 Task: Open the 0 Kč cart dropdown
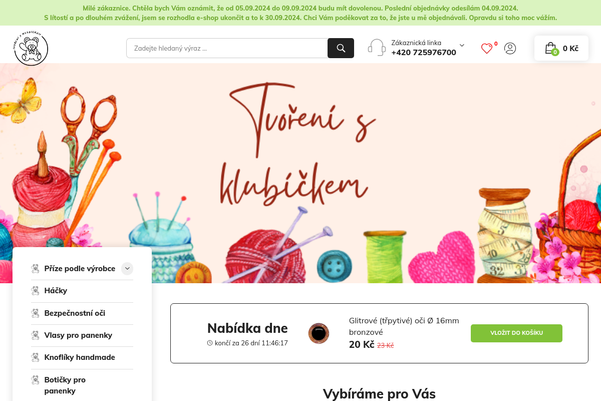point(561,48)
